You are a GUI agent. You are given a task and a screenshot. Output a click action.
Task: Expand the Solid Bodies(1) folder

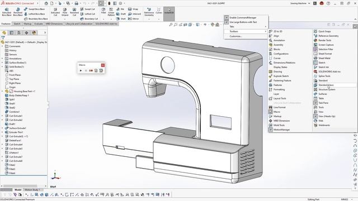pos(2,67)
